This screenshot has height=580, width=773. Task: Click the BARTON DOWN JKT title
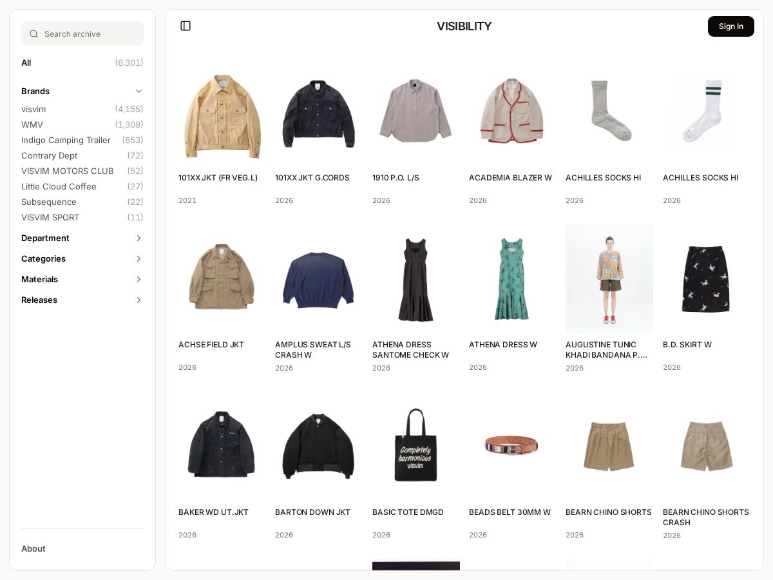[x=312, y=512]
